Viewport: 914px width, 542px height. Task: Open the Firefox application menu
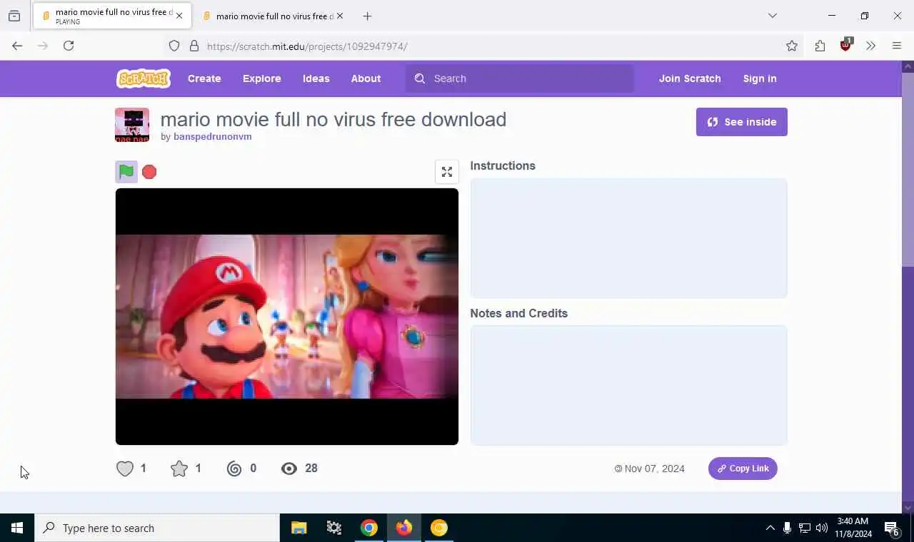(897, 46)
